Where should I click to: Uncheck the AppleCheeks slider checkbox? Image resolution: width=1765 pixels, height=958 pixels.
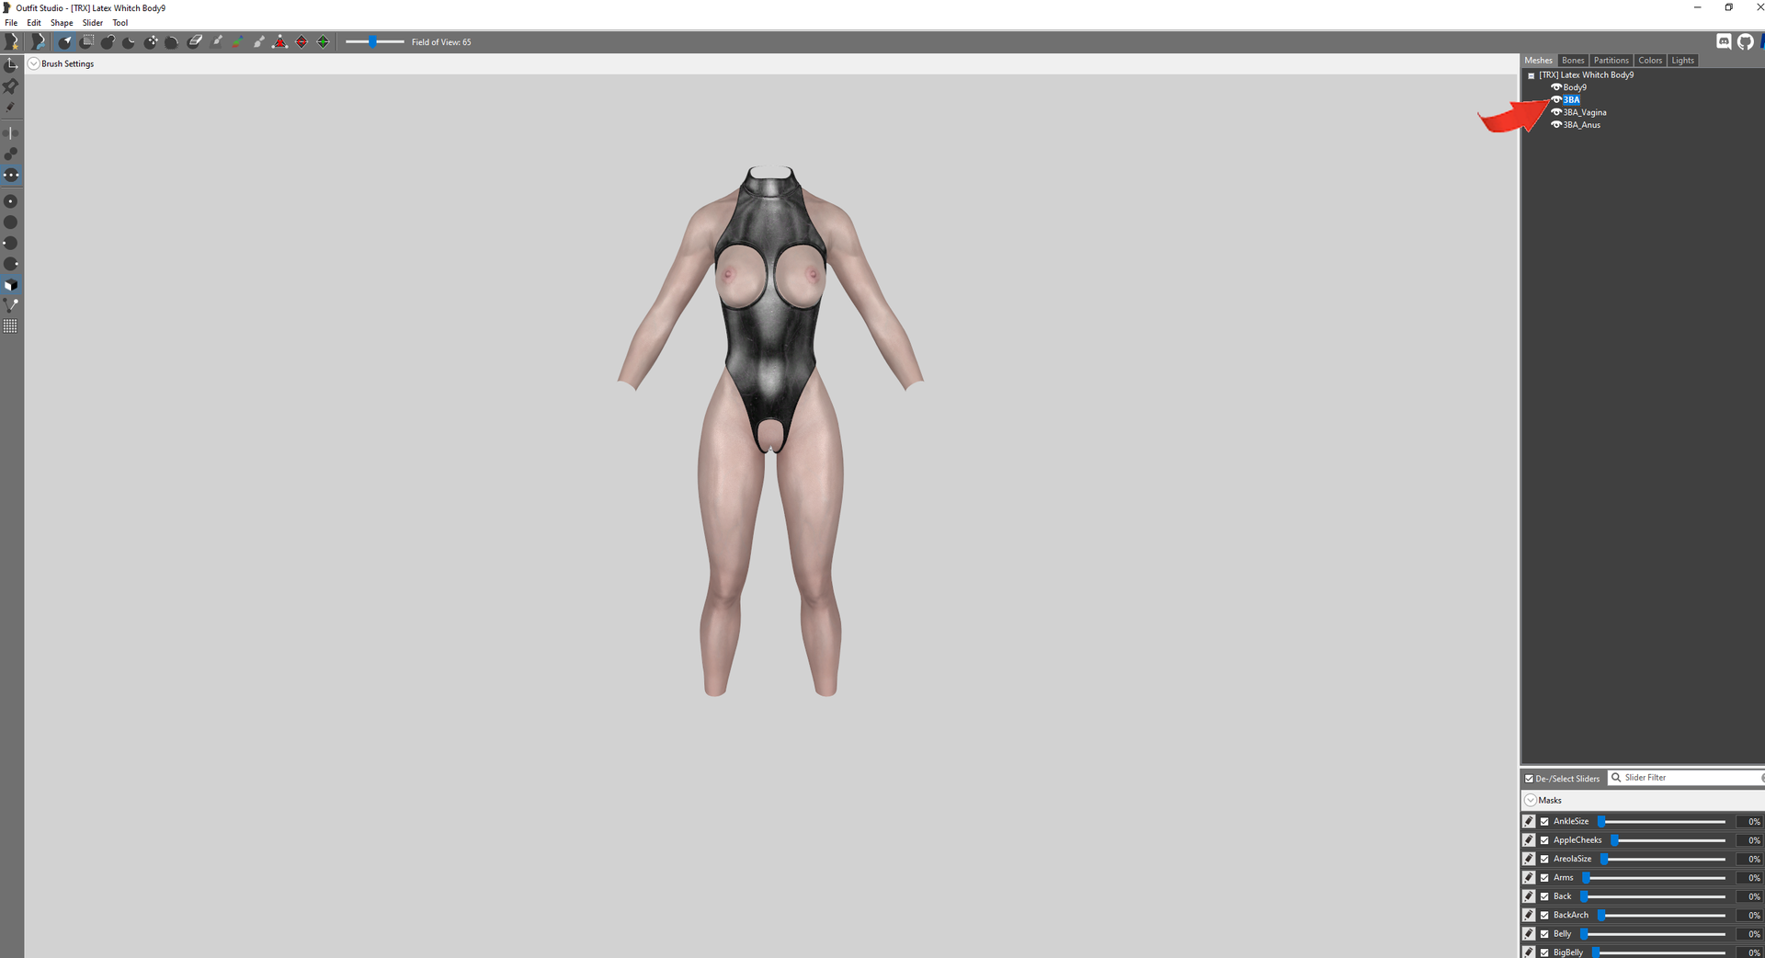pyautogui.click(x=1544, y=840)
